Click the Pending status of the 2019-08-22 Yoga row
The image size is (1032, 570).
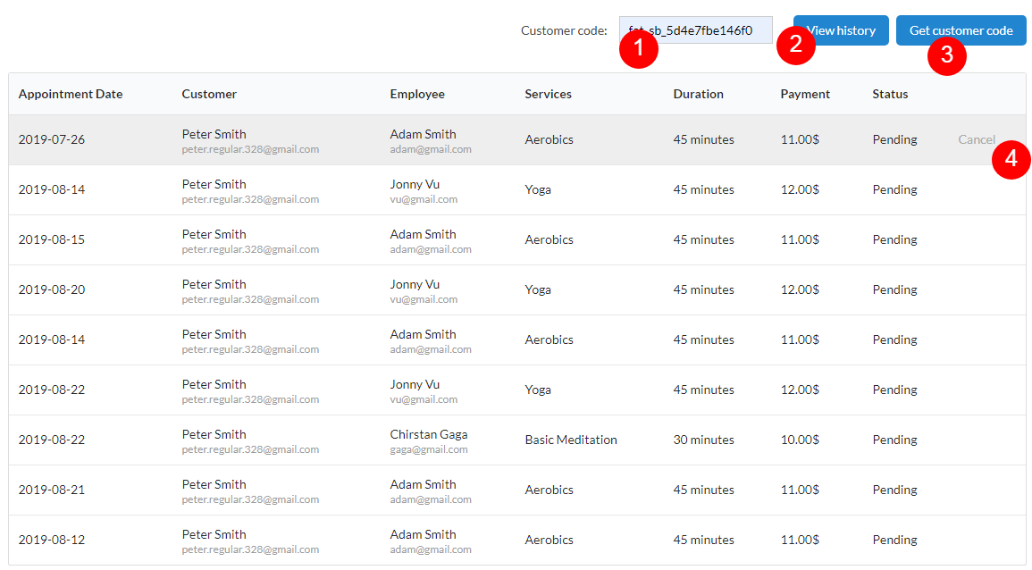coord(894,389)
